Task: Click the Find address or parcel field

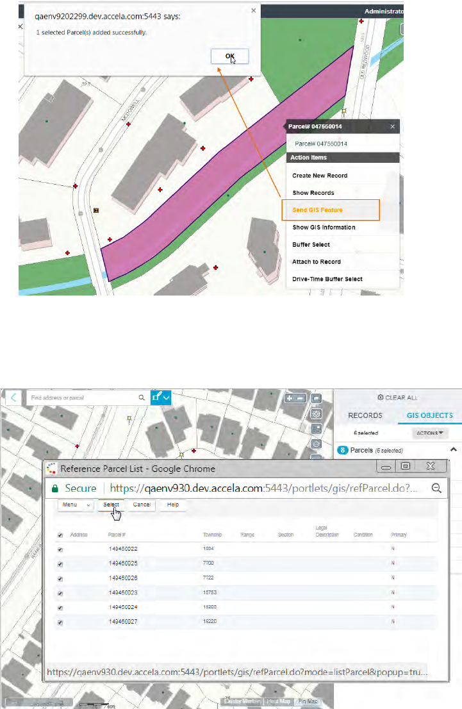Action: point(81,398)
